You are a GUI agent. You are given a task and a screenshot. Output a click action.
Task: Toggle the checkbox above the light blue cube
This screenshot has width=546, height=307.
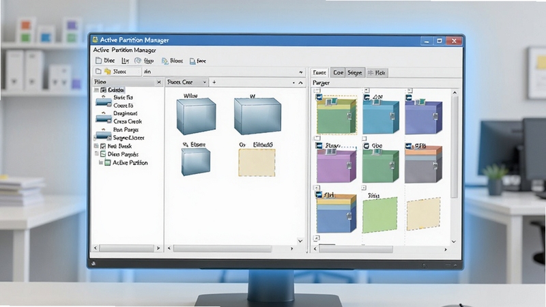coord(367,91)
